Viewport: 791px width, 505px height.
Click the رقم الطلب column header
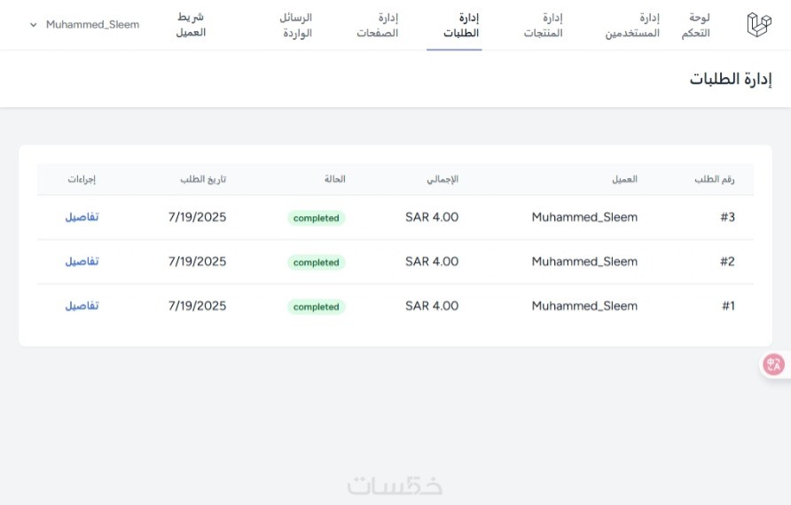714,179
